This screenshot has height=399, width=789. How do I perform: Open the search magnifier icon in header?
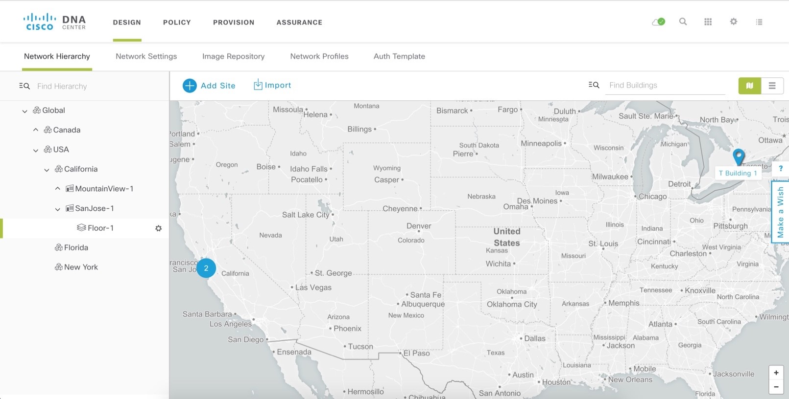click(683, 22)
